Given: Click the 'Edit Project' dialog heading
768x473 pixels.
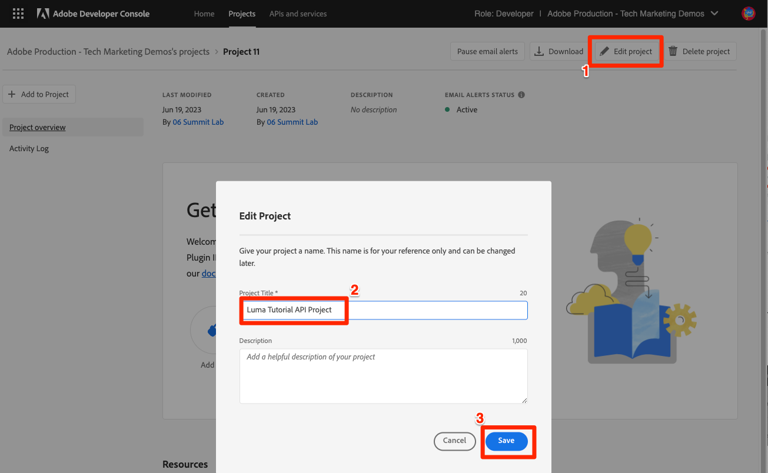Looking at the screenshot, I should pos(265,216).
